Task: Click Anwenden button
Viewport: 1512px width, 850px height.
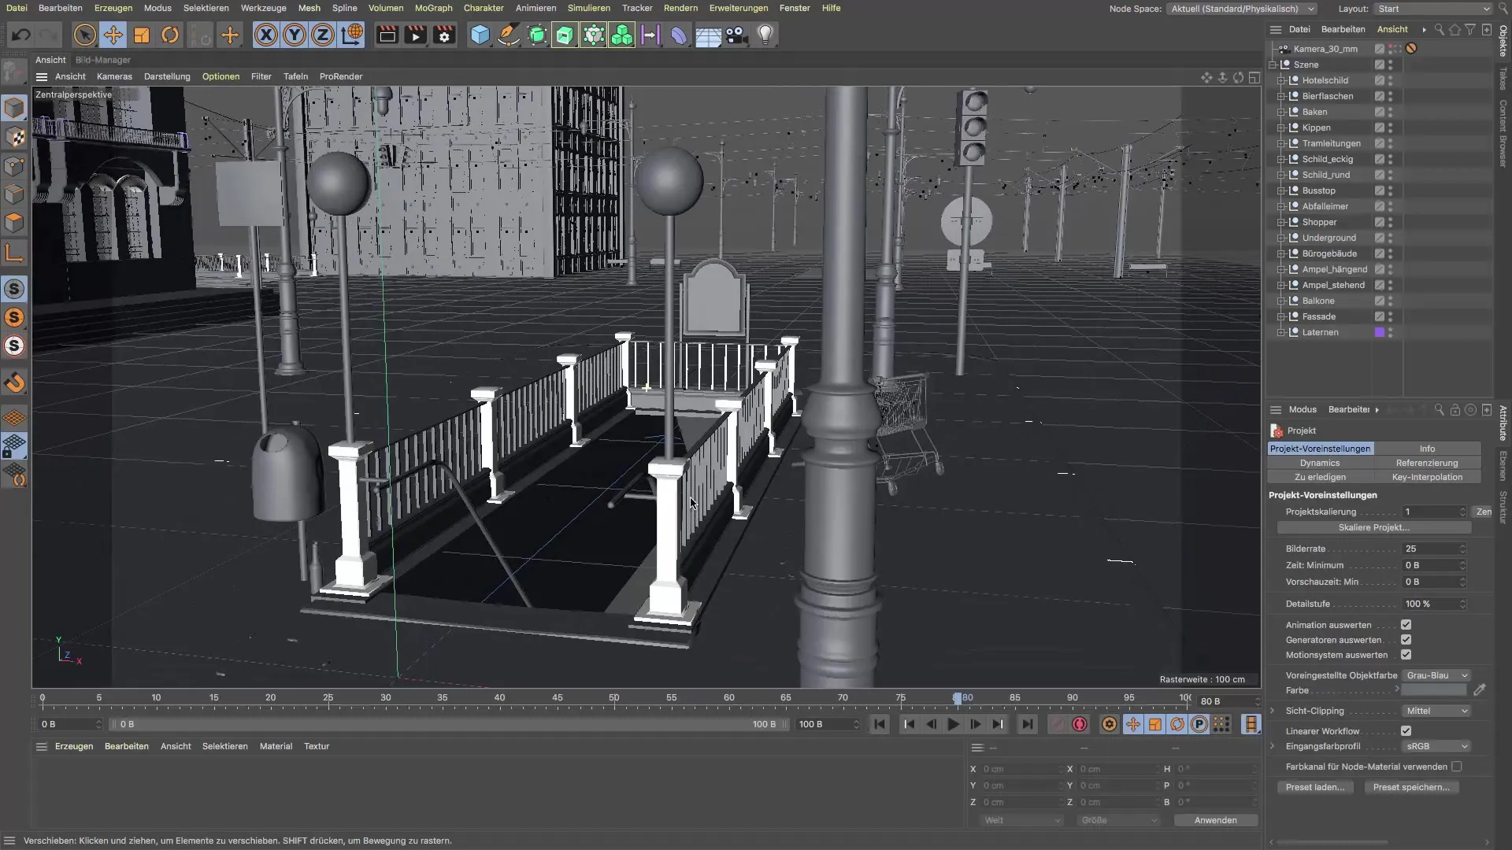Action: 1215,820
